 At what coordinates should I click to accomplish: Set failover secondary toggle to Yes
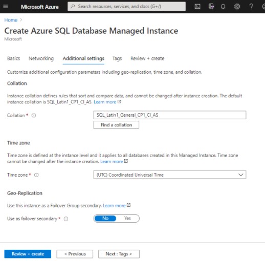127,219
